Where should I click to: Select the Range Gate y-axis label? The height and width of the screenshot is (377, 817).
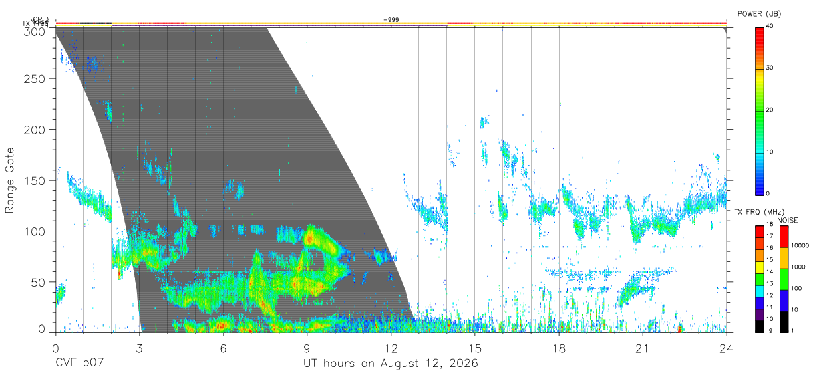[x=10, y=182]
